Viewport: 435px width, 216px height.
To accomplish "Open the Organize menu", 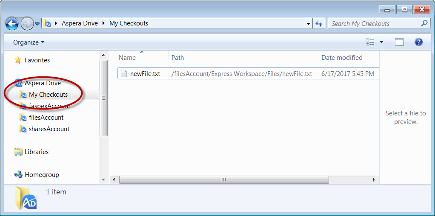I will click(x=29, y=42).
